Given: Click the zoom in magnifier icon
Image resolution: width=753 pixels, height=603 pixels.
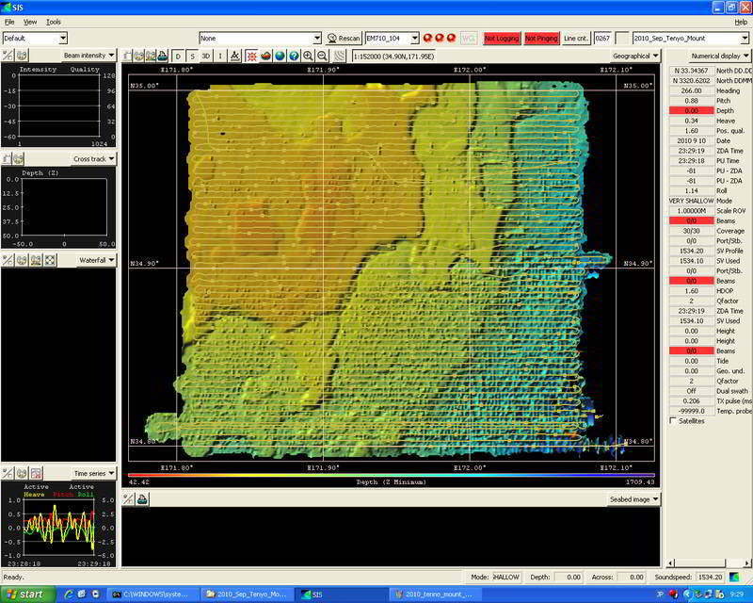Looking at the screenshot, I should 308,57.
